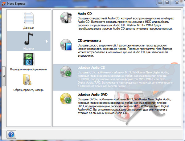Image resolution: width=185 pixels, height=141 pixels.
Task: Select the Музыка music note icon
Action: [29, 39]
